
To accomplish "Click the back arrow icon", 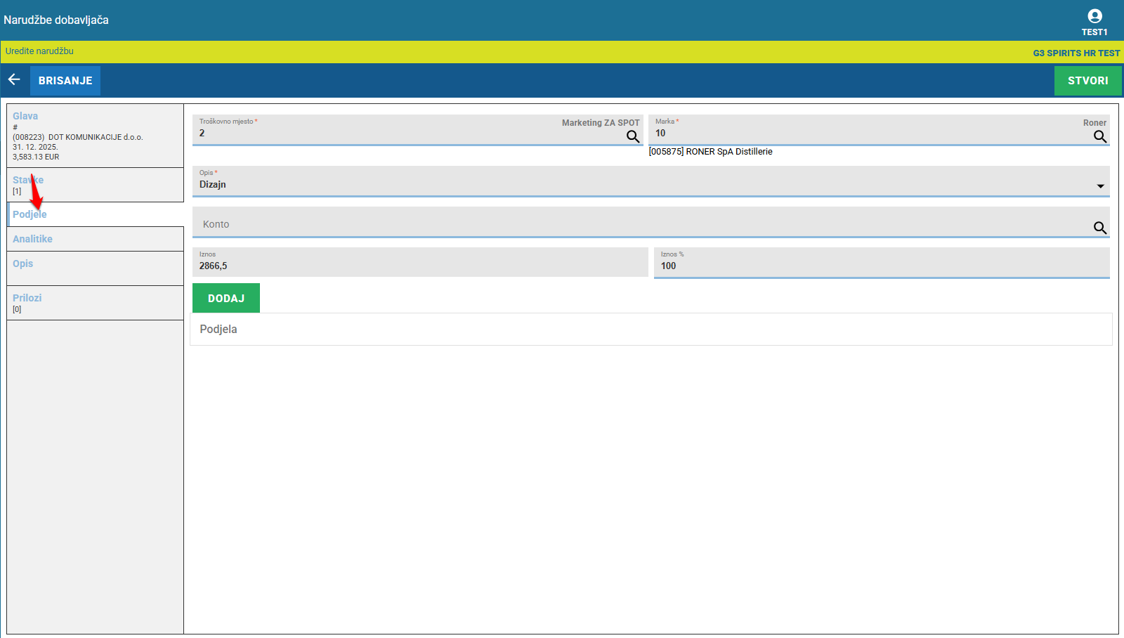I will click(x=14, y=80).
